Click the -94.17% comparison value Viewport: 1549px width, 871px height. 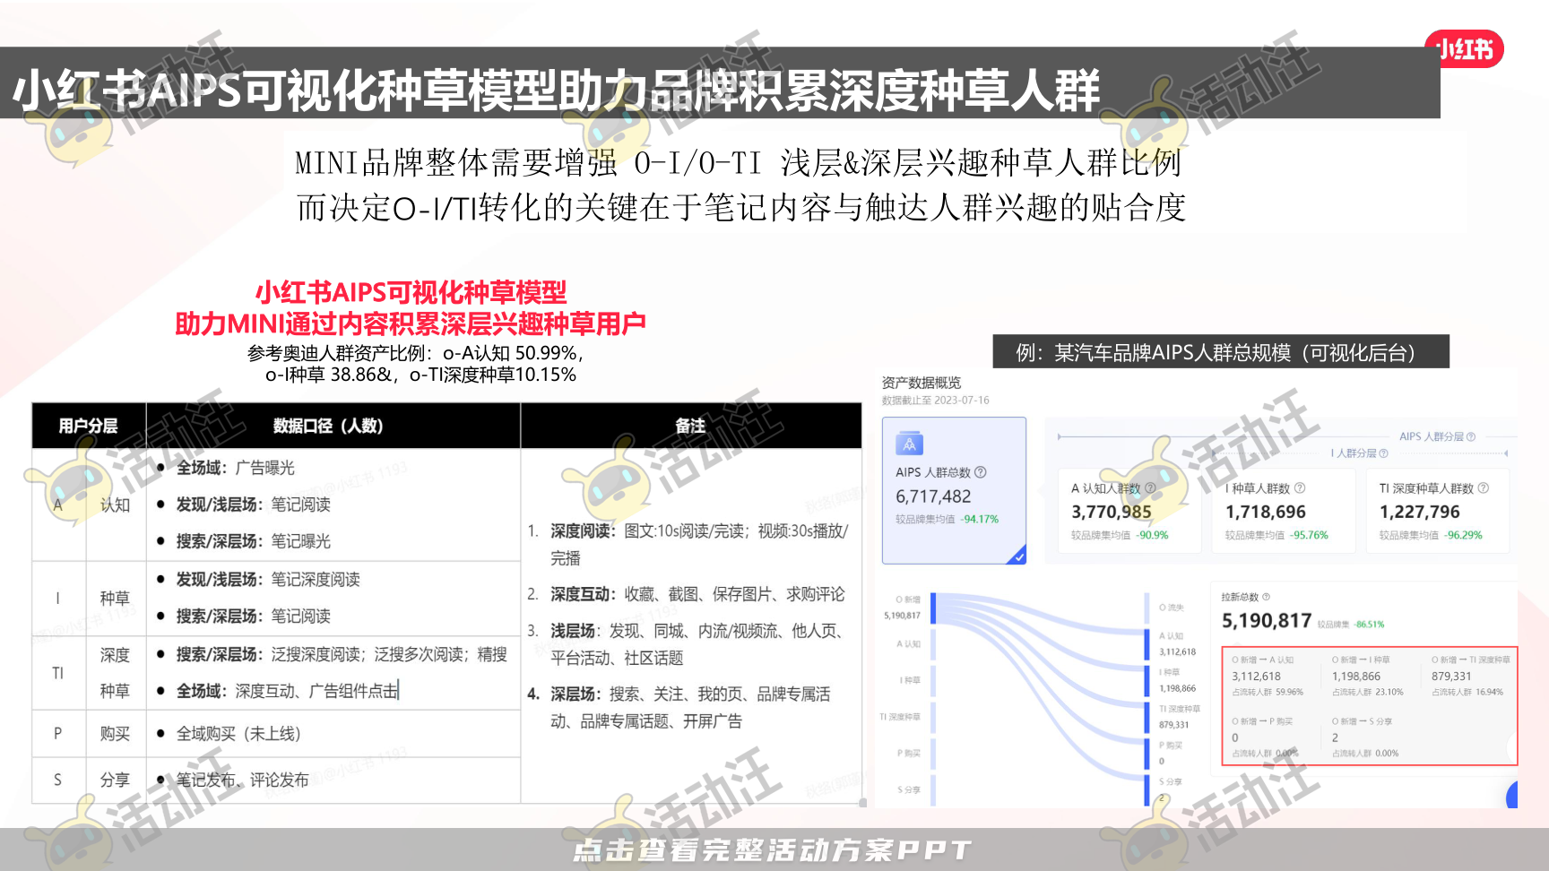pyautogui.click(x=979, y=519)
